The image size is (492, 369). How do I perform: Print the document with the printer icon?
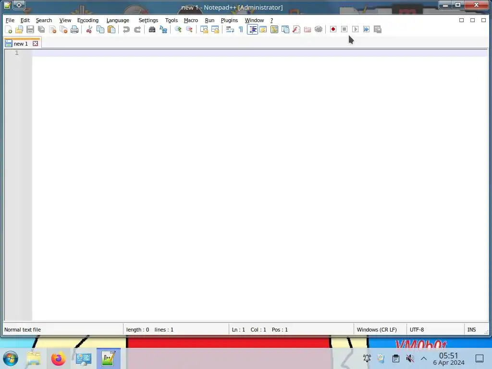coord(74,29)
